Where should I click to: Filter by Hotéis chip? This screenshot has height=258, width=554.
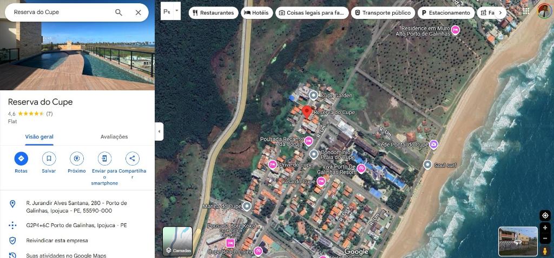[257, 13]
